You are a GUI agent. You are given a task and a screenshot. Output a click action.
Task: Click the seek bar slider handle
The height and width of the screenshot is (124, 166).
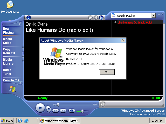58,104
